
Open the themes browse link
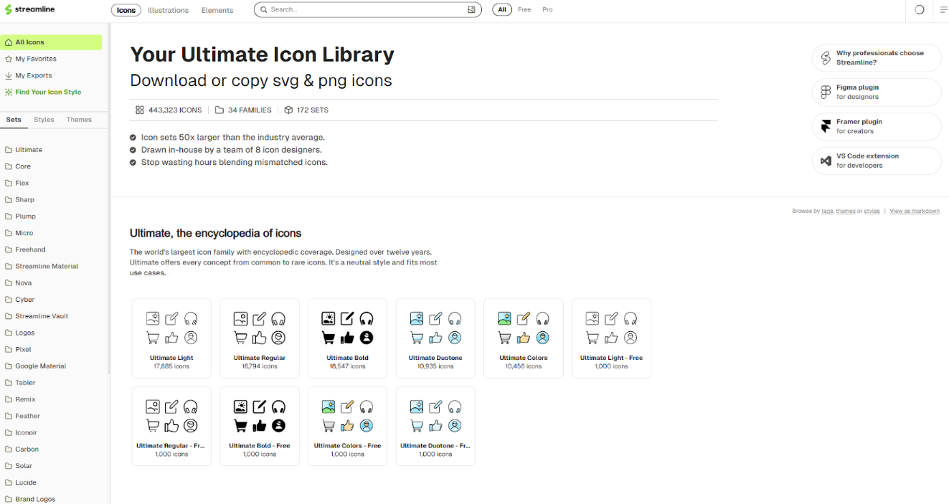pos(846,211)
